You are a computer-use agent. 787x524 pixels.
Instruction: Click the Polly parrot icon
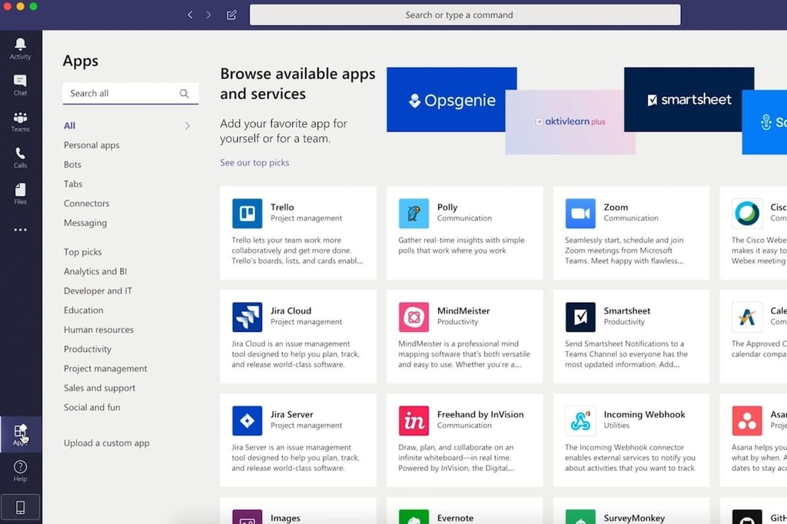tap(413, 214)
